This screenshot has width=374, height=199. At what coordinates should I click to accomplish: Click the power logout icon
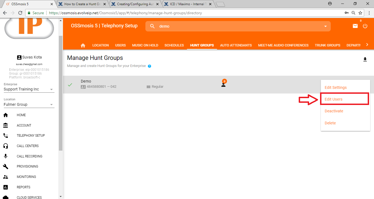[x=365, y=26]
